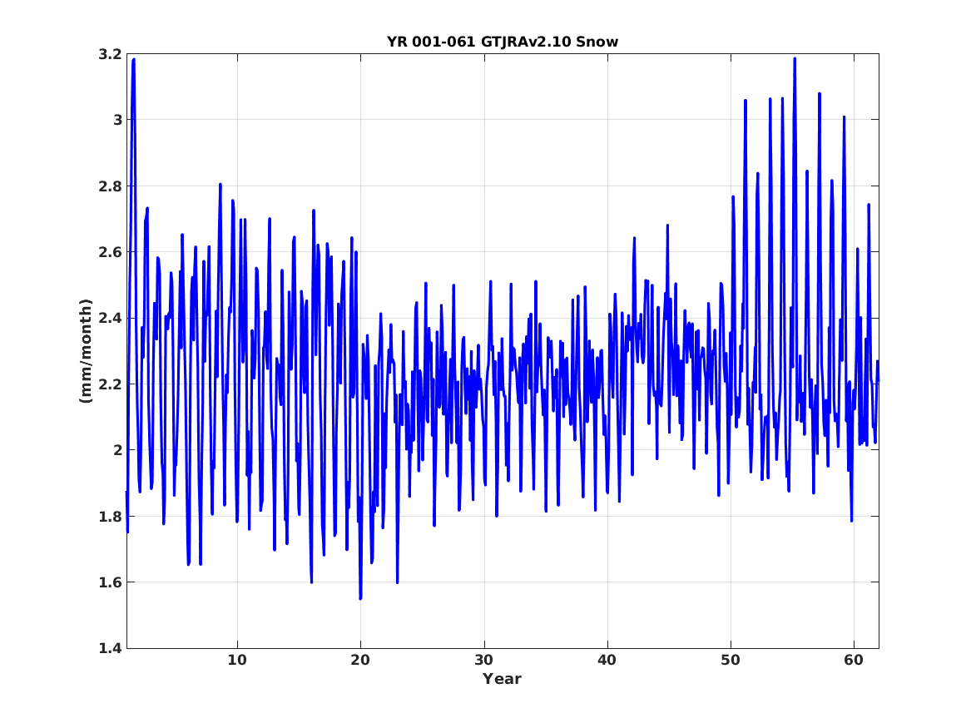Click y-axis tick label '2.6'

pyautogui.click(x=110, y=253)
